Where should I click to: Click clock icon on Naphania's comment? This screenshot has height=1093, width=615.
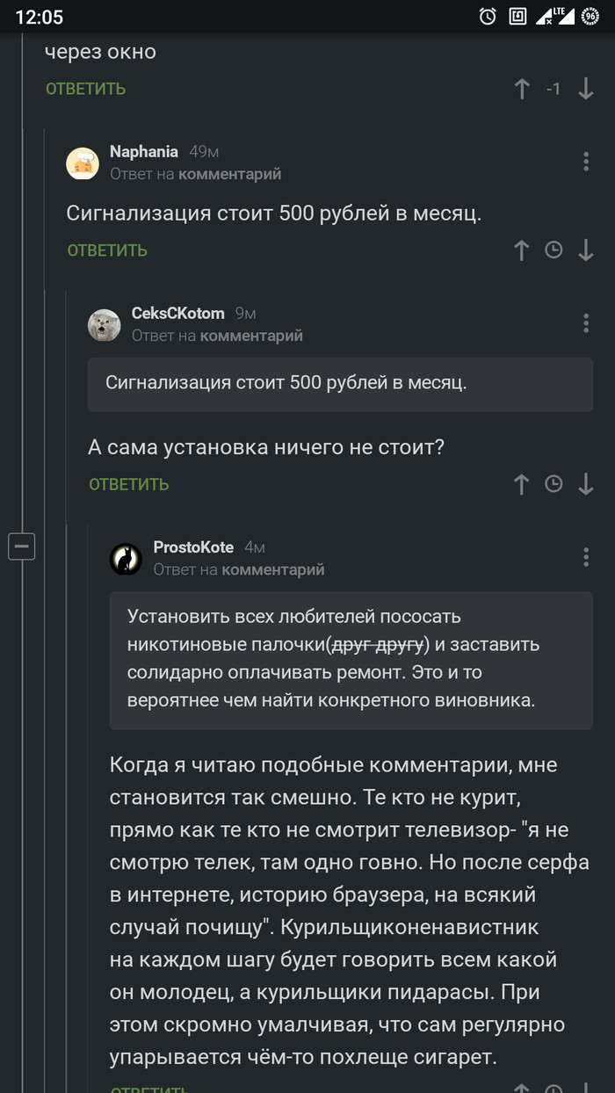pyautogui.click(x=553, y=250)
